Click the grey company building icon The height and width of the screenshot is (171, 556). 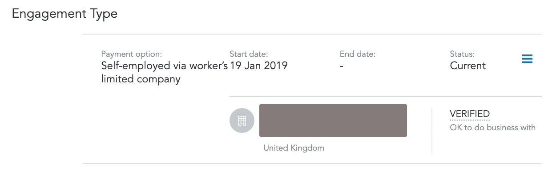242,120
